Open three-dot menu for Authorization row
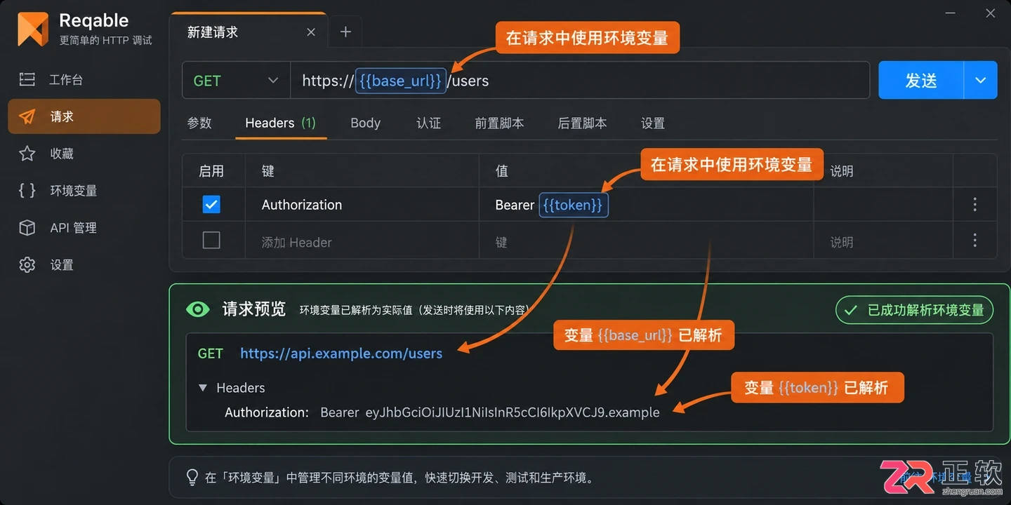This screenshot has height=505, width=1011. coord(974,205)
